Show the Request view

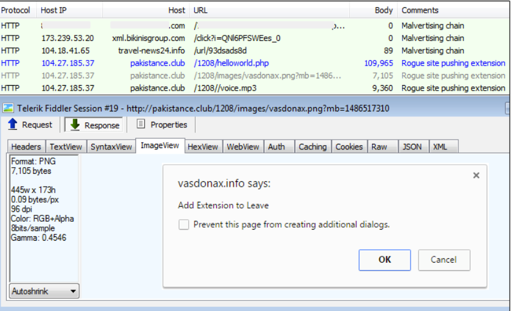30,125
